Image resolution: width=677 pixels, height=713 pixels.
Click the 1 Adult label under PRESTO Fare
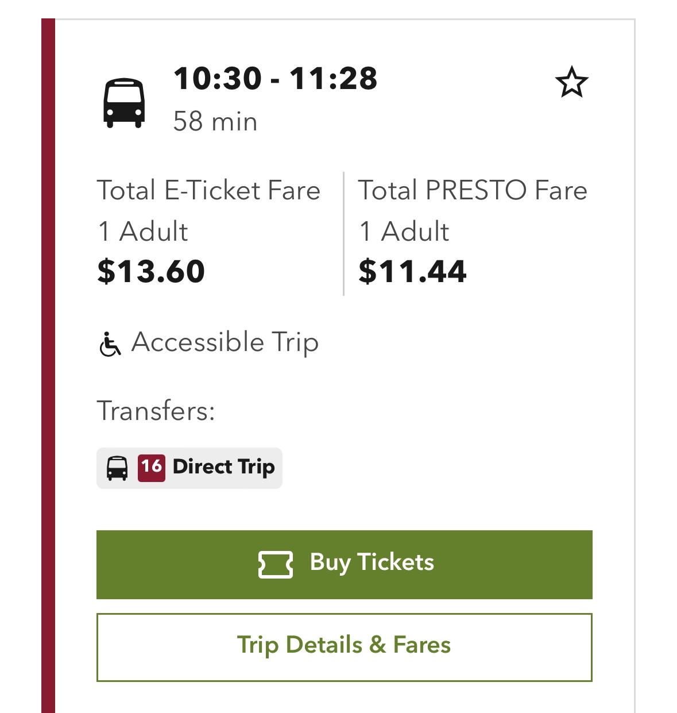(x=404, y=232)
